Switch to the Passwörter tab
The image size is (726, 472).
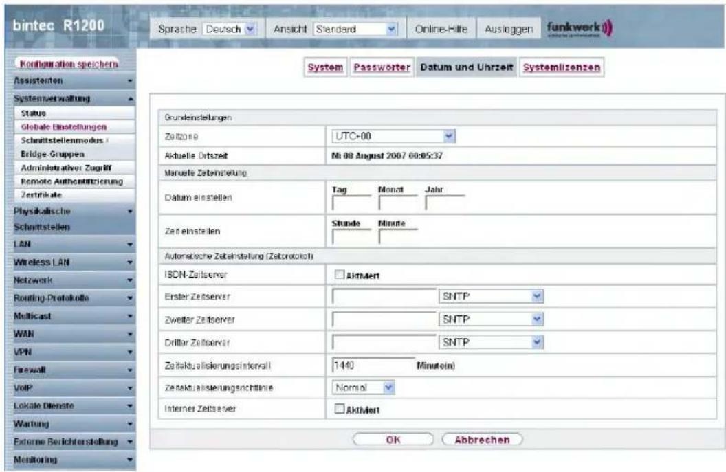coord(382,67)
